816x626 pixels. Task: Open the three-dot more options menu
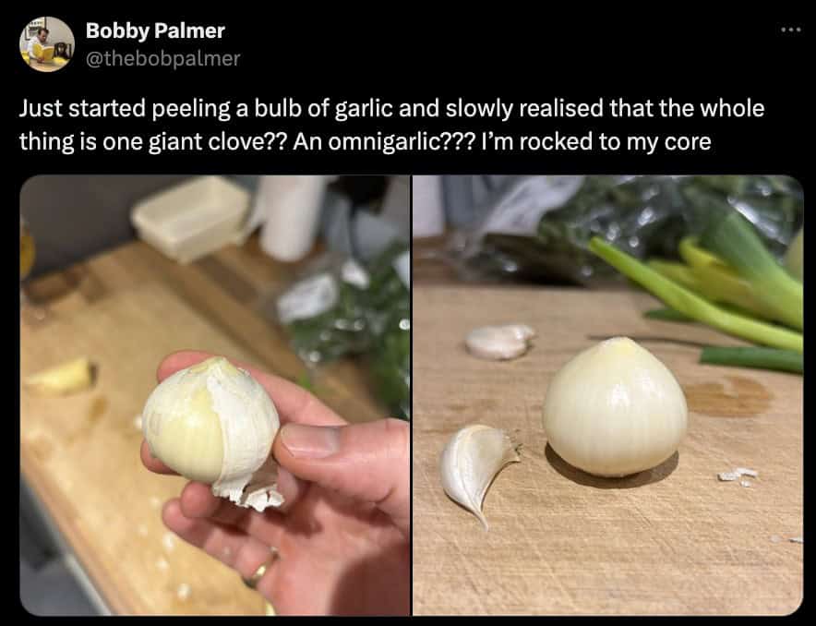[x=790, y=30]
